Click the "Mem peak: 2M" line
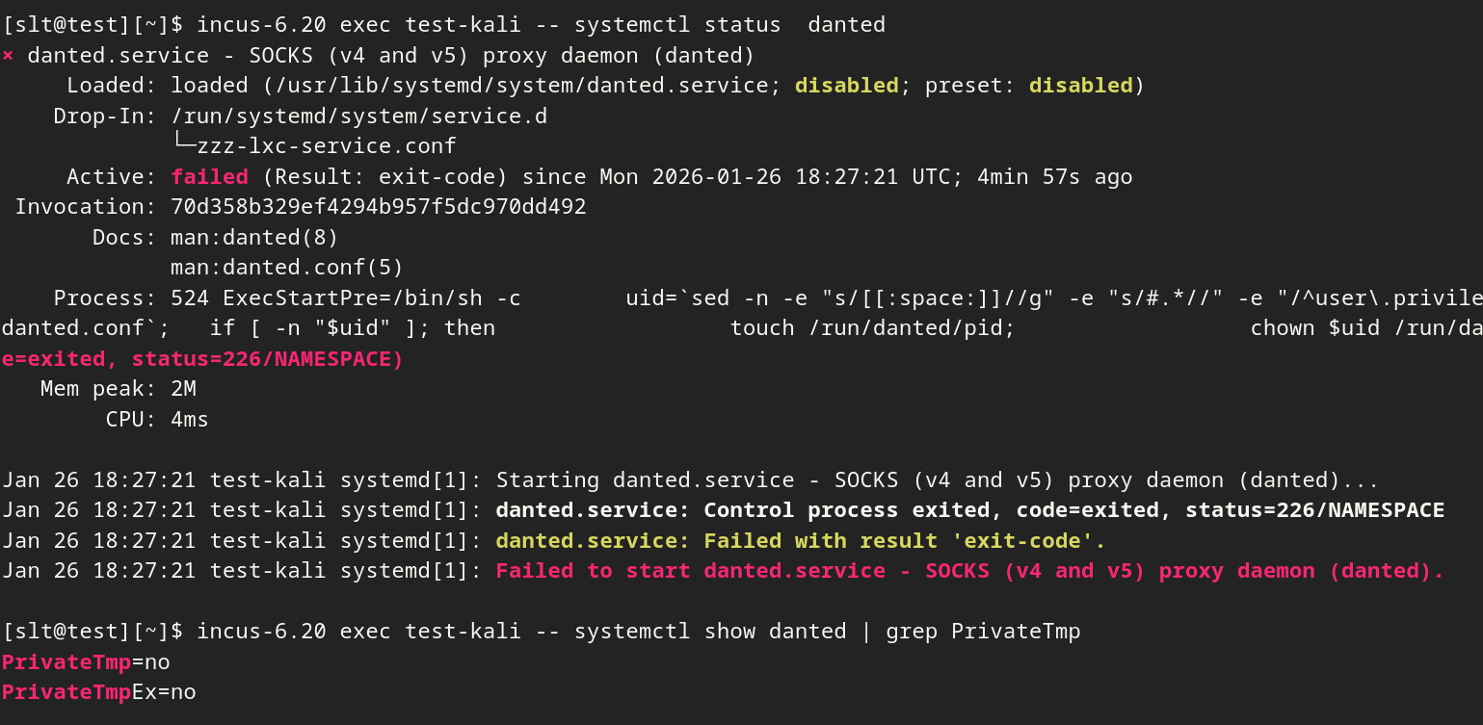 coord(119,389)
